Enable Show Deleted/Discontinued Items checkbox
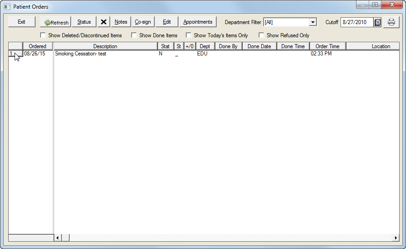406x249 pixels. coord(43,35)
